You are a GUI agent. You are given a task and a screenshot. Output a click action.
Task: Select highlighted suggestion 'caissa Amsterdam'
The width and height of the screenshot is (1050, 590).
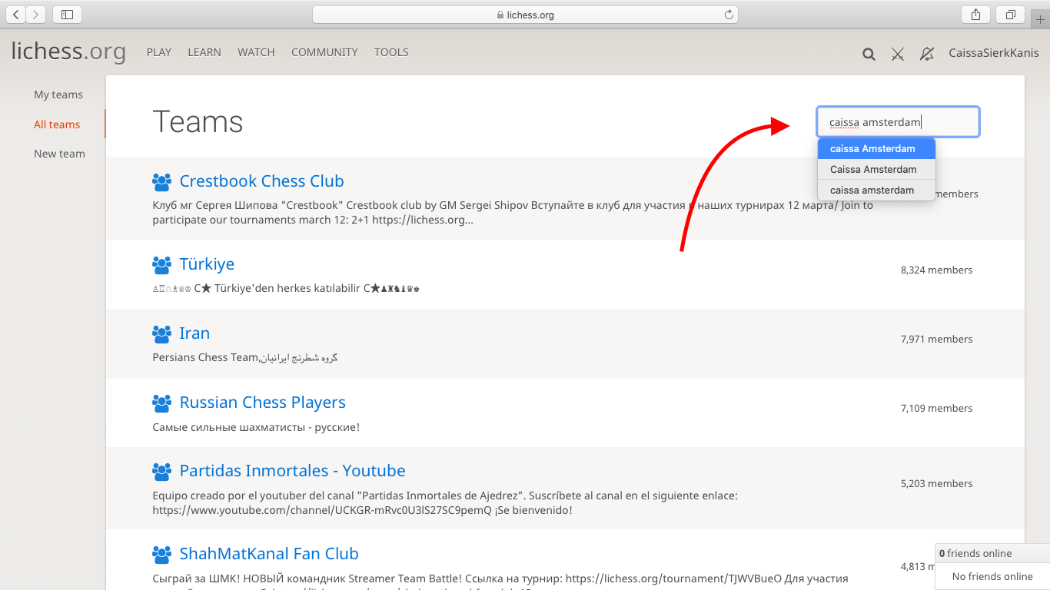click(x=876, y=148)
